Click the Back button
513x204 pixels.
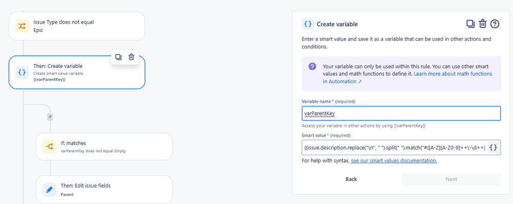[351, 179]
